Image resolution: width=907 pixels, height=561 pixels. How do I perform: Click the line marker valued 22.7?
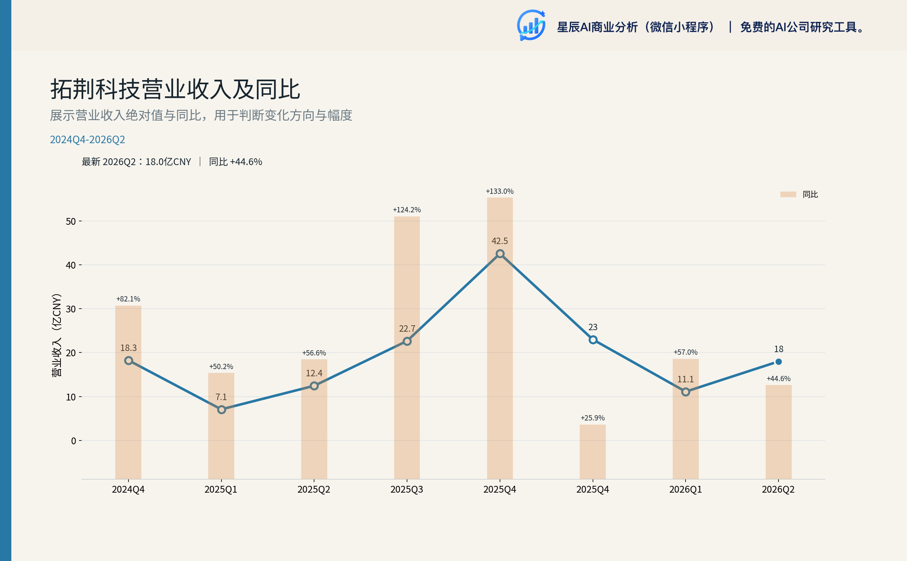407,341
